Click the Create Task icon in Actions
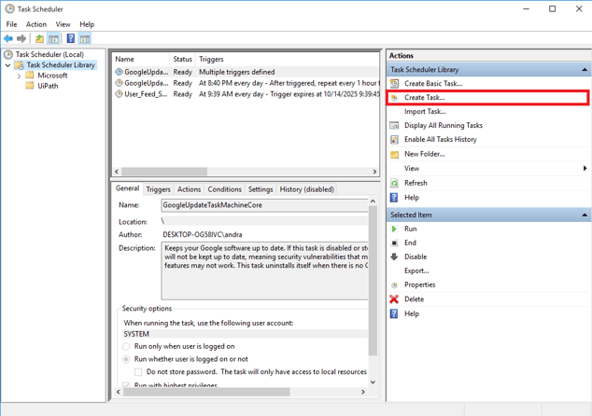 (395, 98)
